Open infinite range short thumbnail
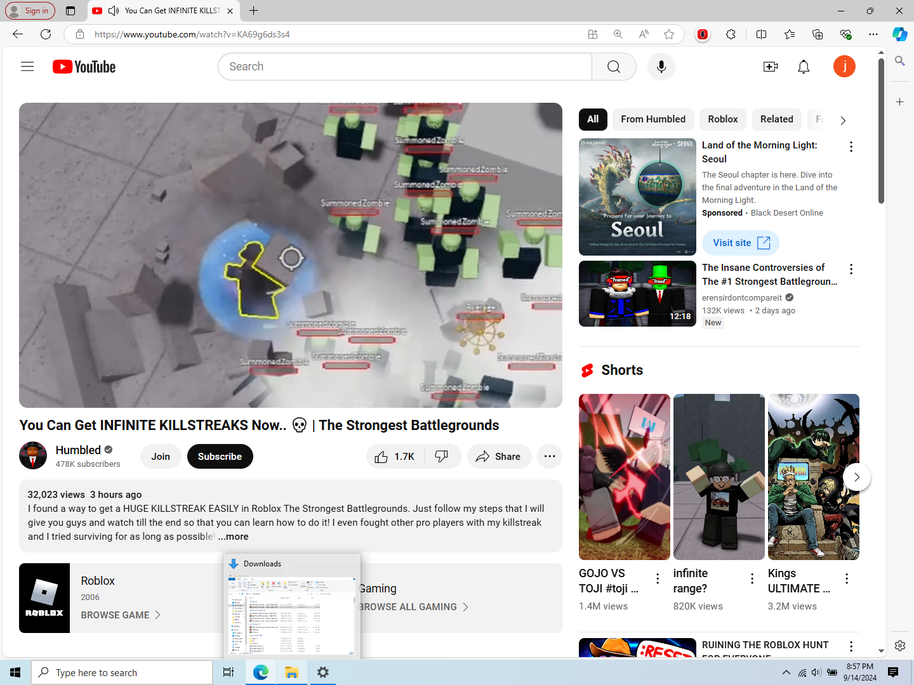 click(x=719, y=477)
